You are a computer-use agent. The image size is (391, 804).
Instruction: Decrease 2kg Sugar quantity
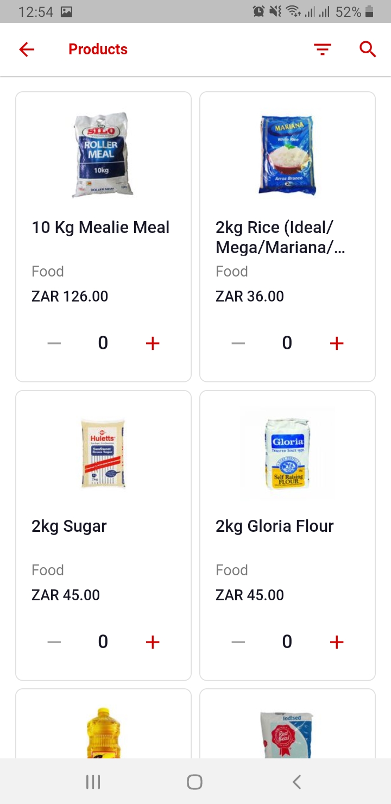tap(54, 642)
